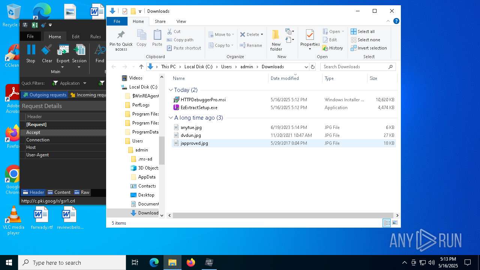This screenshot has height=270, width=480.
Task: Open Firefox from taskbar
Action: pyautogui.click(x=191, y=262)
